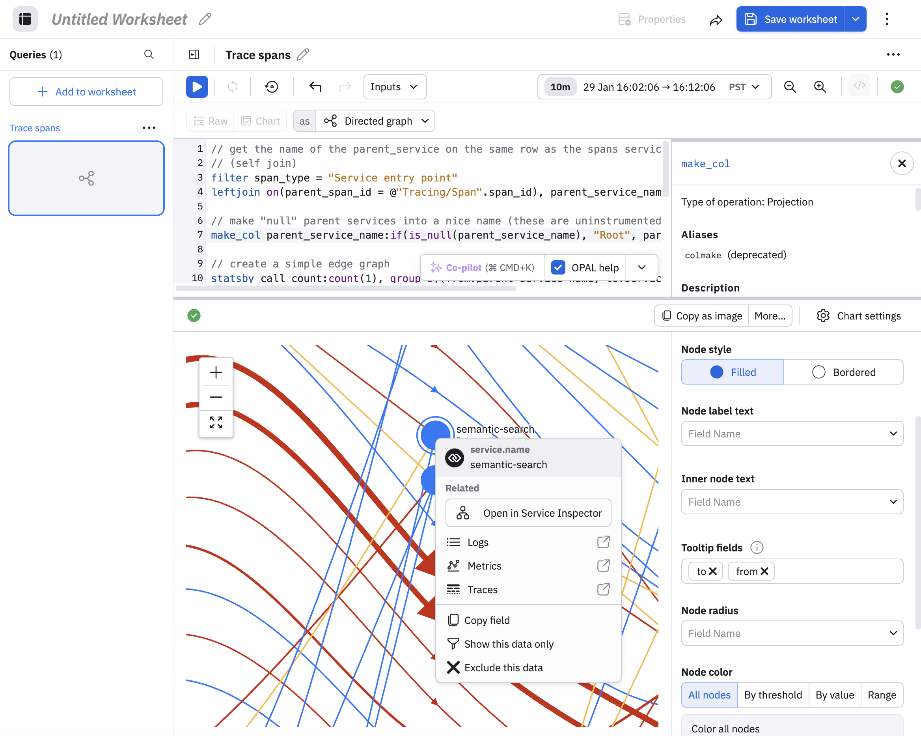Zoom out the time range
Image resolution: width=921 pixels, height=736 pixels.
tap(790, 87)
